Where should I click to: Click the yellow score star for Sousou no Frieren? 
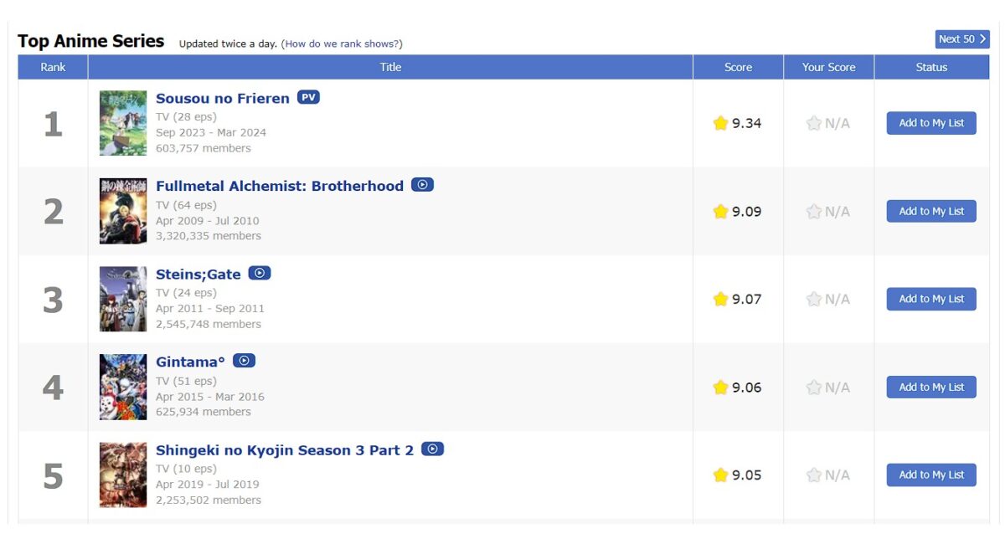720,123
